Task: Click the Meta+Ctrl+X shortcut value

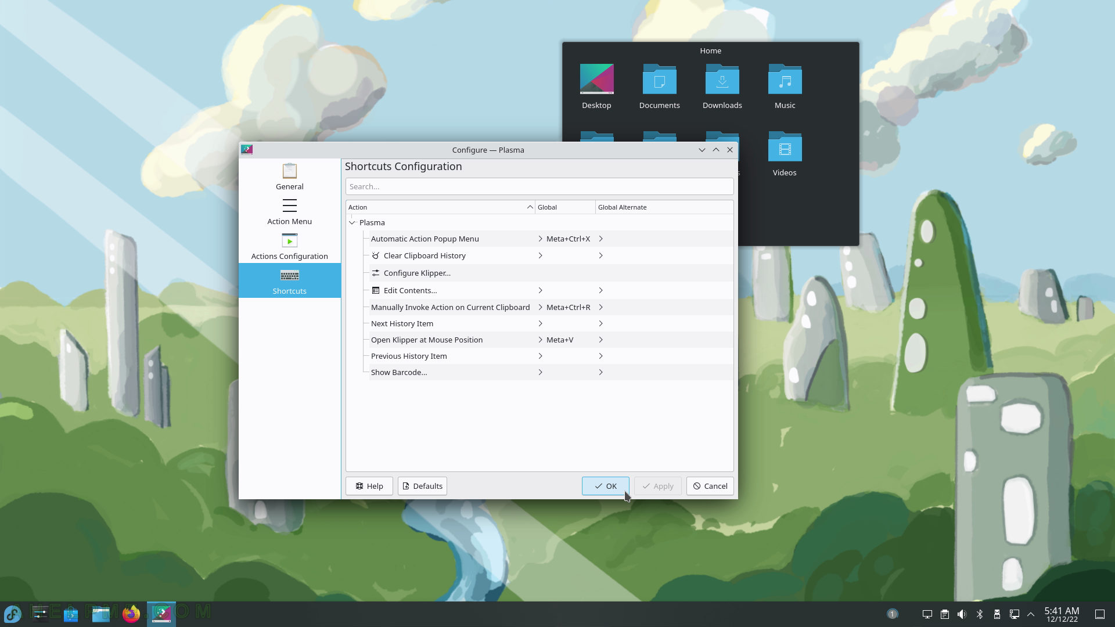Action: (x=568, y=239)
